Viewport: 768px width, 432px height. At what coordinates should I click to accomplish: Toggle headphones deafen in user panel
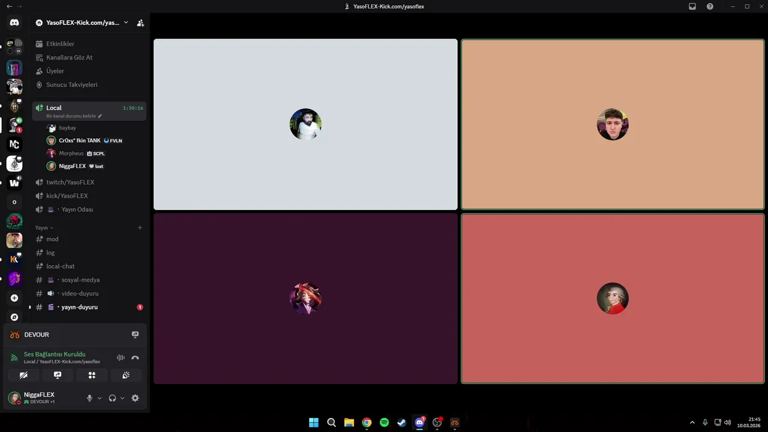[112, 398]
